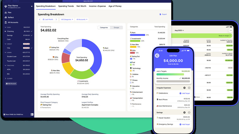Tap the $1,500.00 available pill on tablet

[229, 61]
